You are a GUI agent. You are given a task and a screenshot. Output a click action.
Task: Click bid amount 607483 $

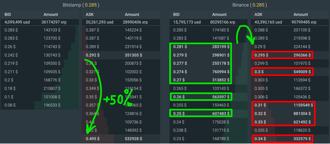coord(221,114)
